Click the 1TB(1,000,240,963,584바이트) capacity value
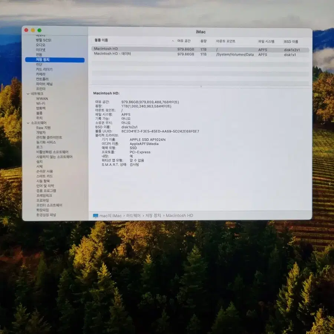 click(x=146, y=106)
